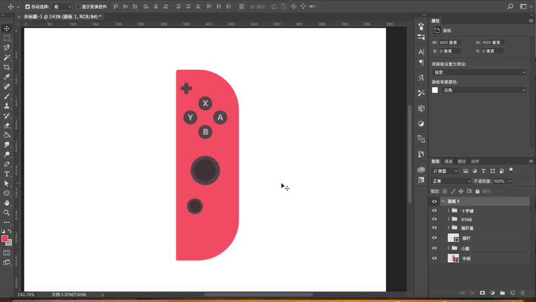536x302 pixels.
Task: Lock layer position icon
Action: [461, 191]
